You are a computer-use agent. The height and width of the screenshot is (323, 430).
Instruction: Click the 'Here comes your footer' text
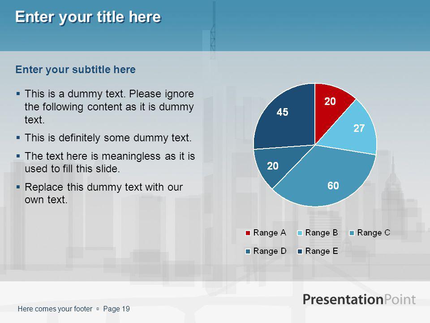click(55, 309)
